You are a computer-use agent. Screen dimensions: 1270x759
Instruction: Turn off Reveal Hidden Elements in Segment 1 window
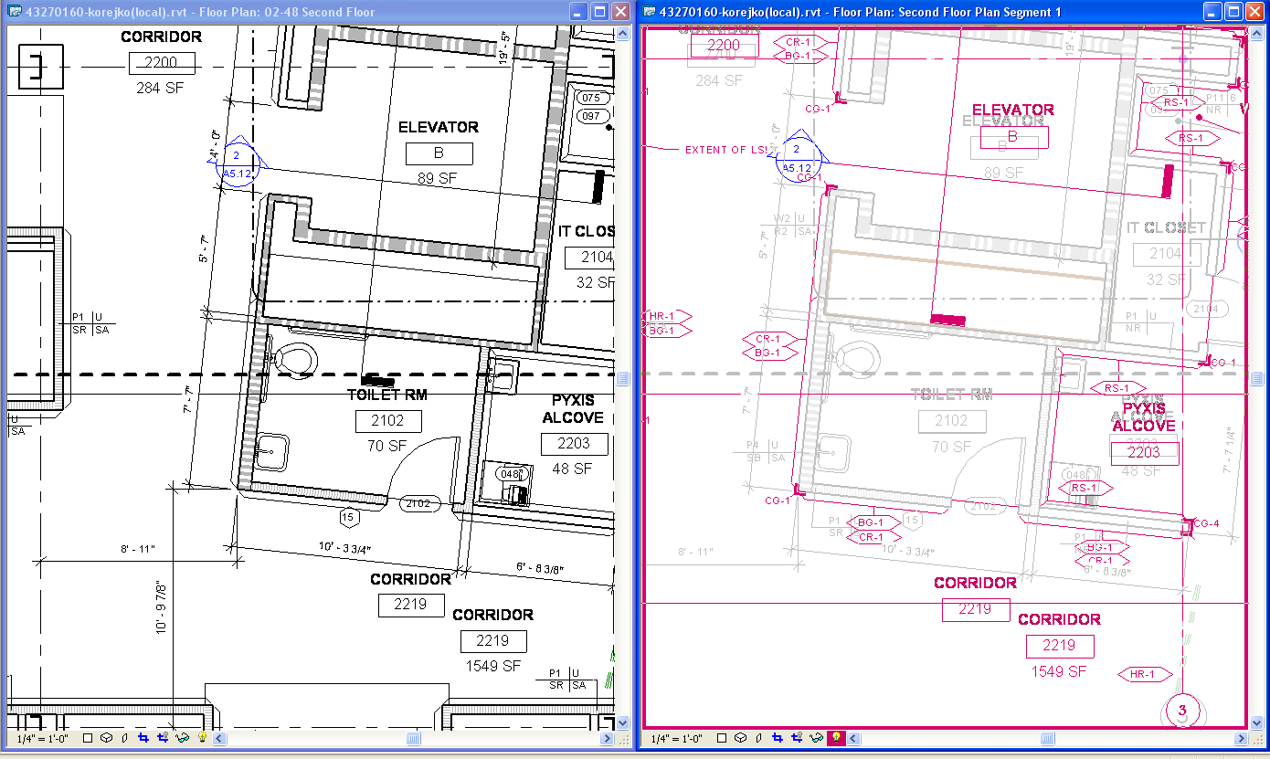(x=835, y=738)
